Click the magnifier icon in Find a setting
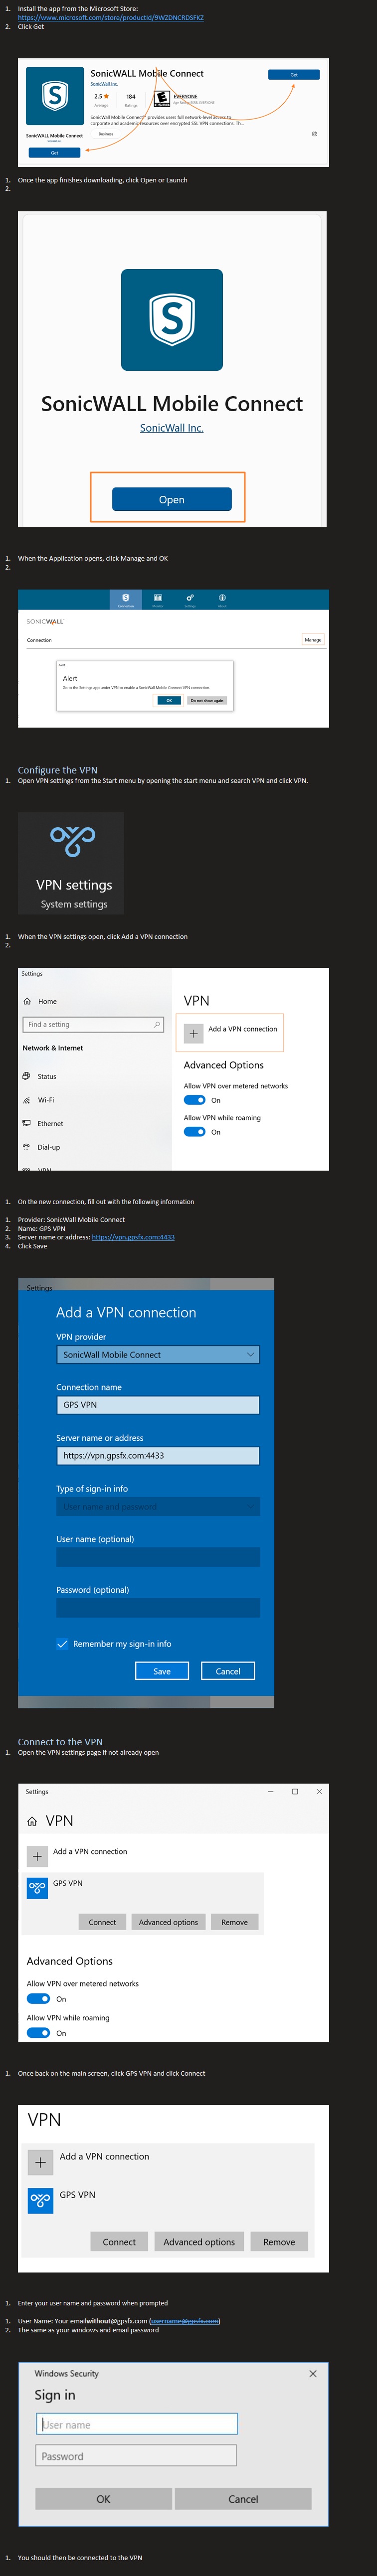377x2576 pixels. tap(156, 1025)
